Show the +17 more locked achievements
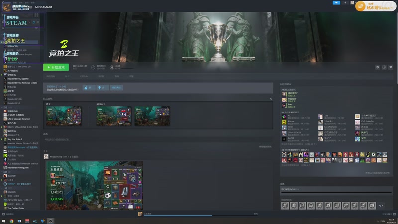The height and width of the screenshot is (224, 398). coord(381,206)
